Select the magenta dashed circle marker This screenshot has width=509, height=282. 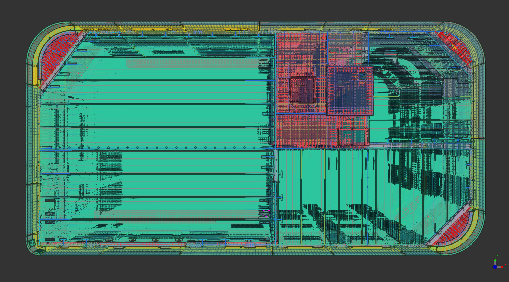point(267,213)
